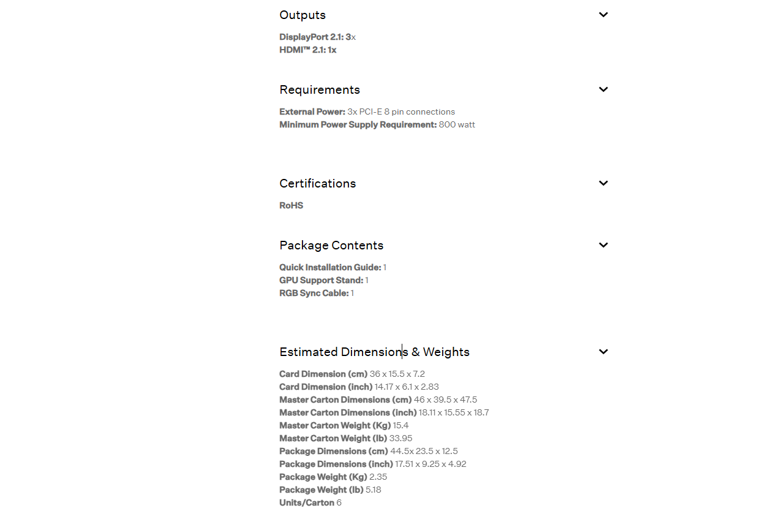Click the RoHS certification label
Image resolution: width=763 pixels, height=519 pixels.
point(291,206)
